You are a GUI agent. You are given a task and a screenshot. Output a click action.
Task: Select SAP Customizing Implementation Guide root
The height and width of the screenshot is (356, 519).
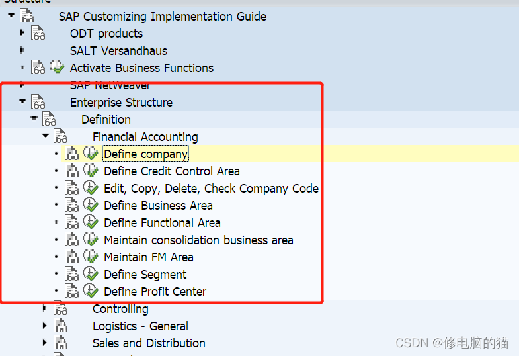click(163, 16)
